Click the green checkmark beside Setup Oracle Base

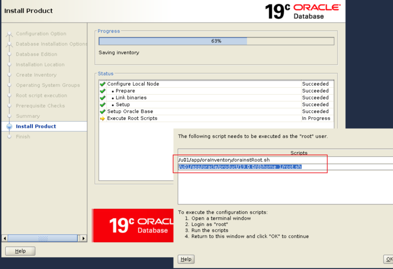coord(102,112)
